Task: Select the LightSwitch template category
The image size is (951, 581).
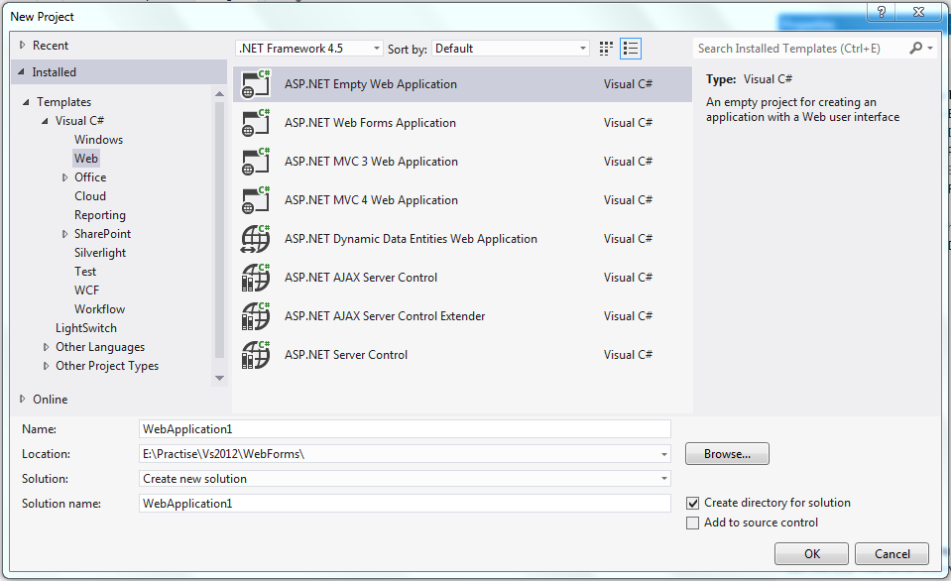Action: pyautogui.click(x=86, y=327)
